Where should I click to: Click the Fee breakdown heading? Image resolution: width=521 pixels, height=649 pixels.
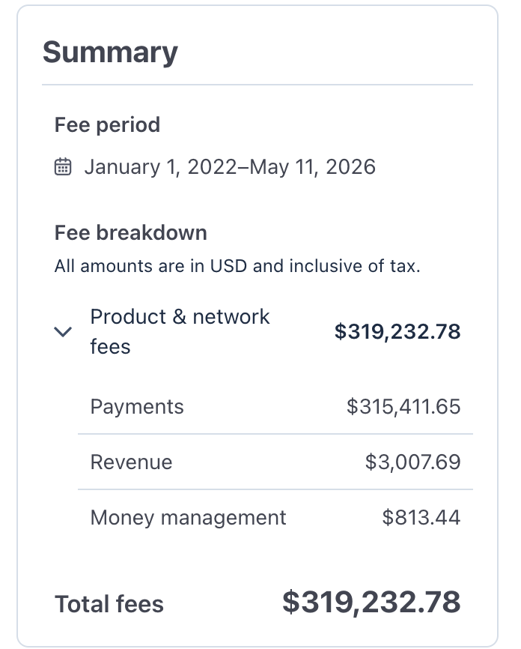click(131, 232)
